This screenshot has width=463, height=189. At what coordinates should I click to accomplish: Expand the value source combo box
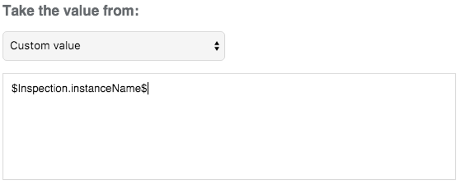[x=114, y=46]
